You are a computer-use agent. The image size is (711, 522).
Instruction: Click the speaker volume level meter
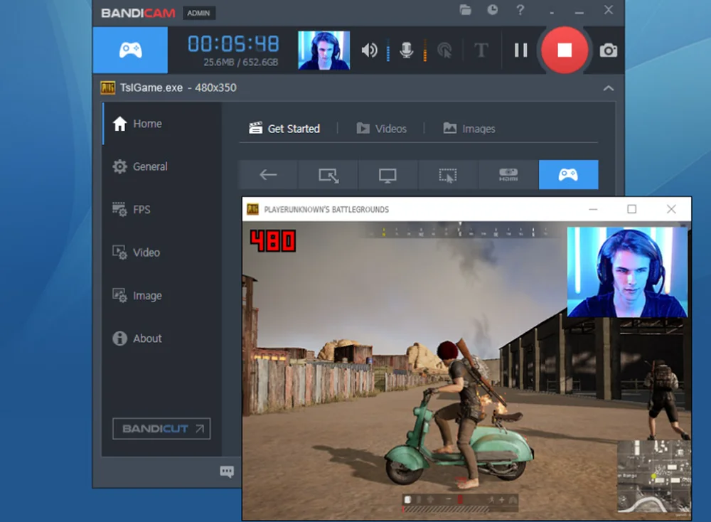[x=388, y=50]
